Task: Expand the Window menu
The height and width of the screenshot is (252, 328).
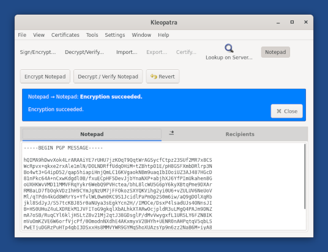Action: point(141,35)
